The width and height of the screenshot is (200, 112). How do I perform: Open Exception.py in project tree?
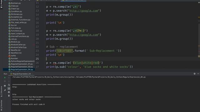(x=17, y=17)
